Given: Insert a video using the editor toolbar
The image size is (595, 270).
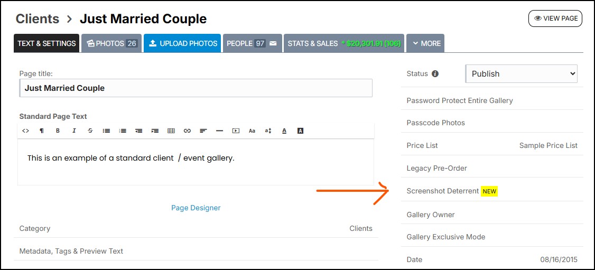Looking at the screenshot, I should coord(236,131).
